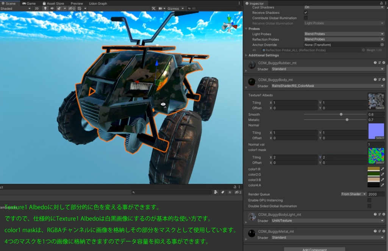Toggle 2D view mode in Scene toolbar

[37, 8]
